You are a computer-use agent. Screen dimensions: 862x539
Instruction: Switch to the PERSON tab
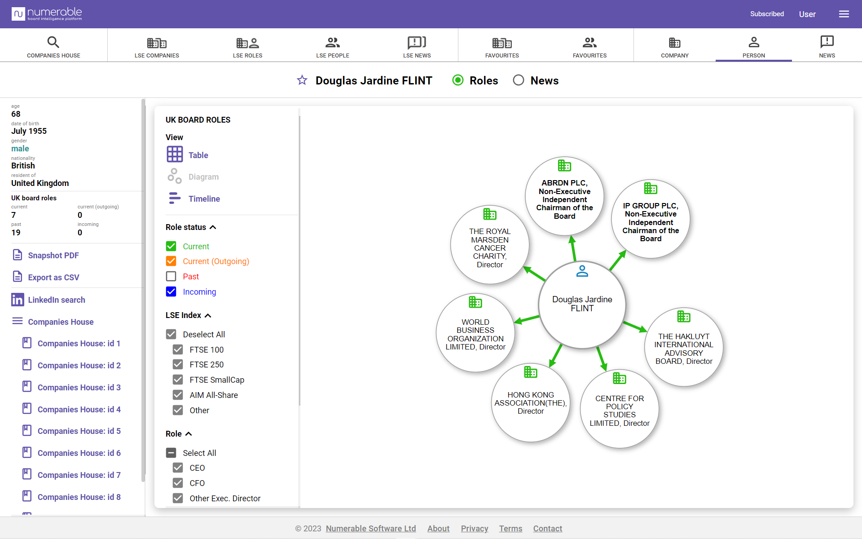(753, 46)
